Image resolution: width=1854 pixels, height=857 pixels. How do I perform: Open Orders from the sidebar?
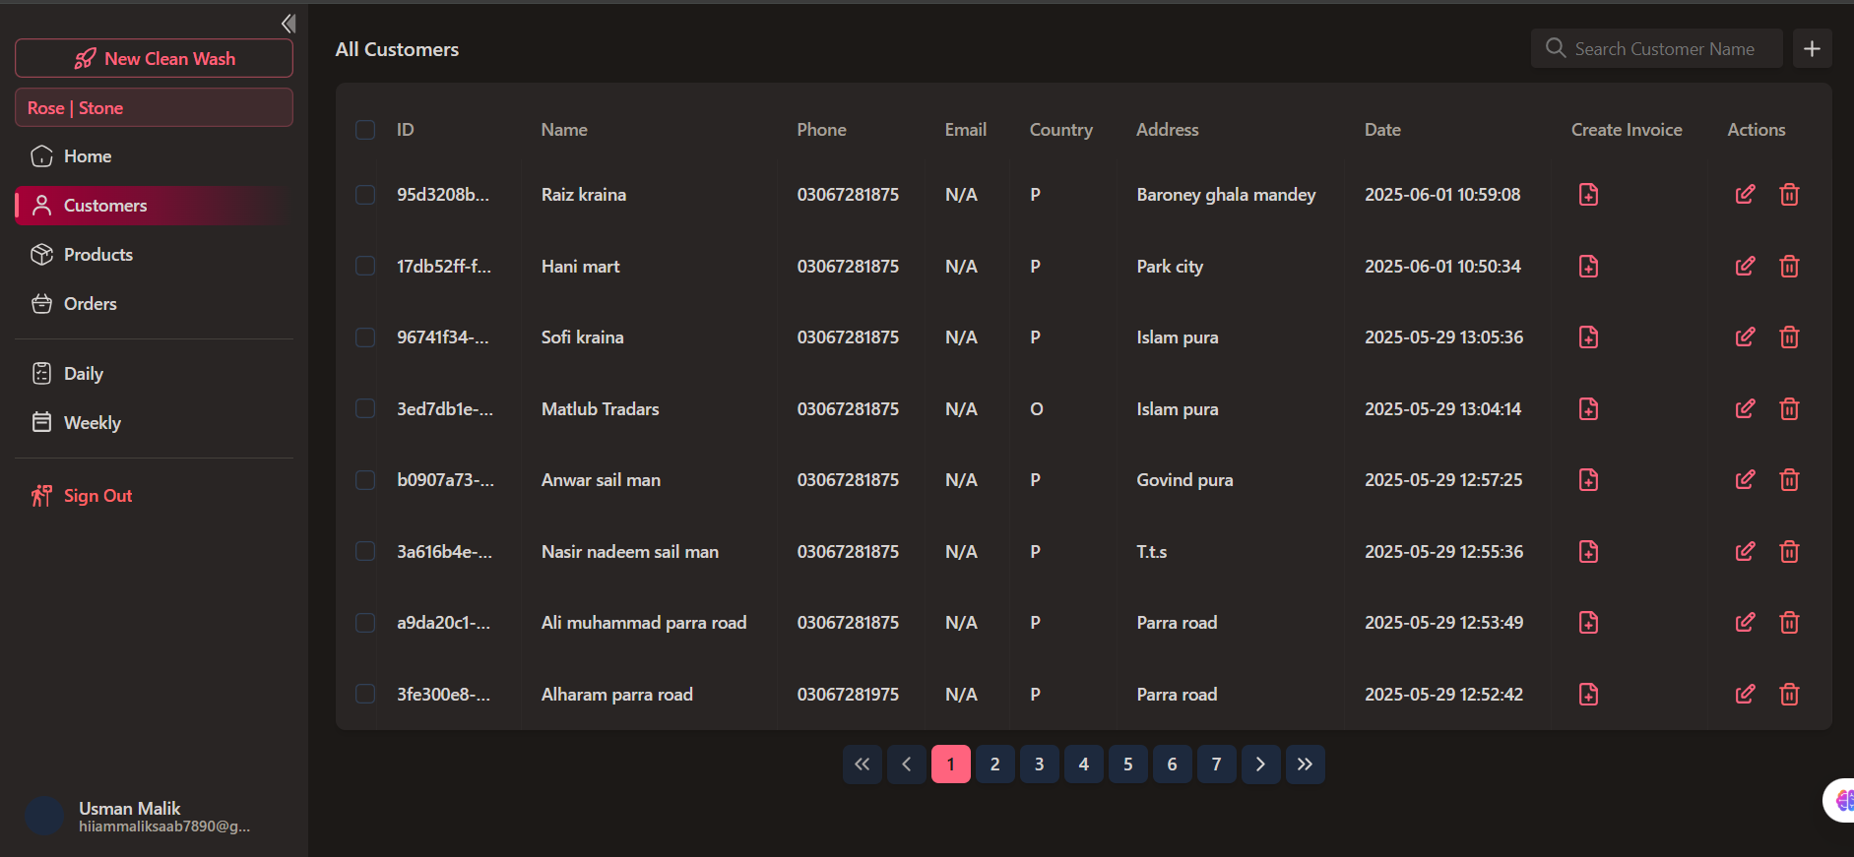point(154,304)
